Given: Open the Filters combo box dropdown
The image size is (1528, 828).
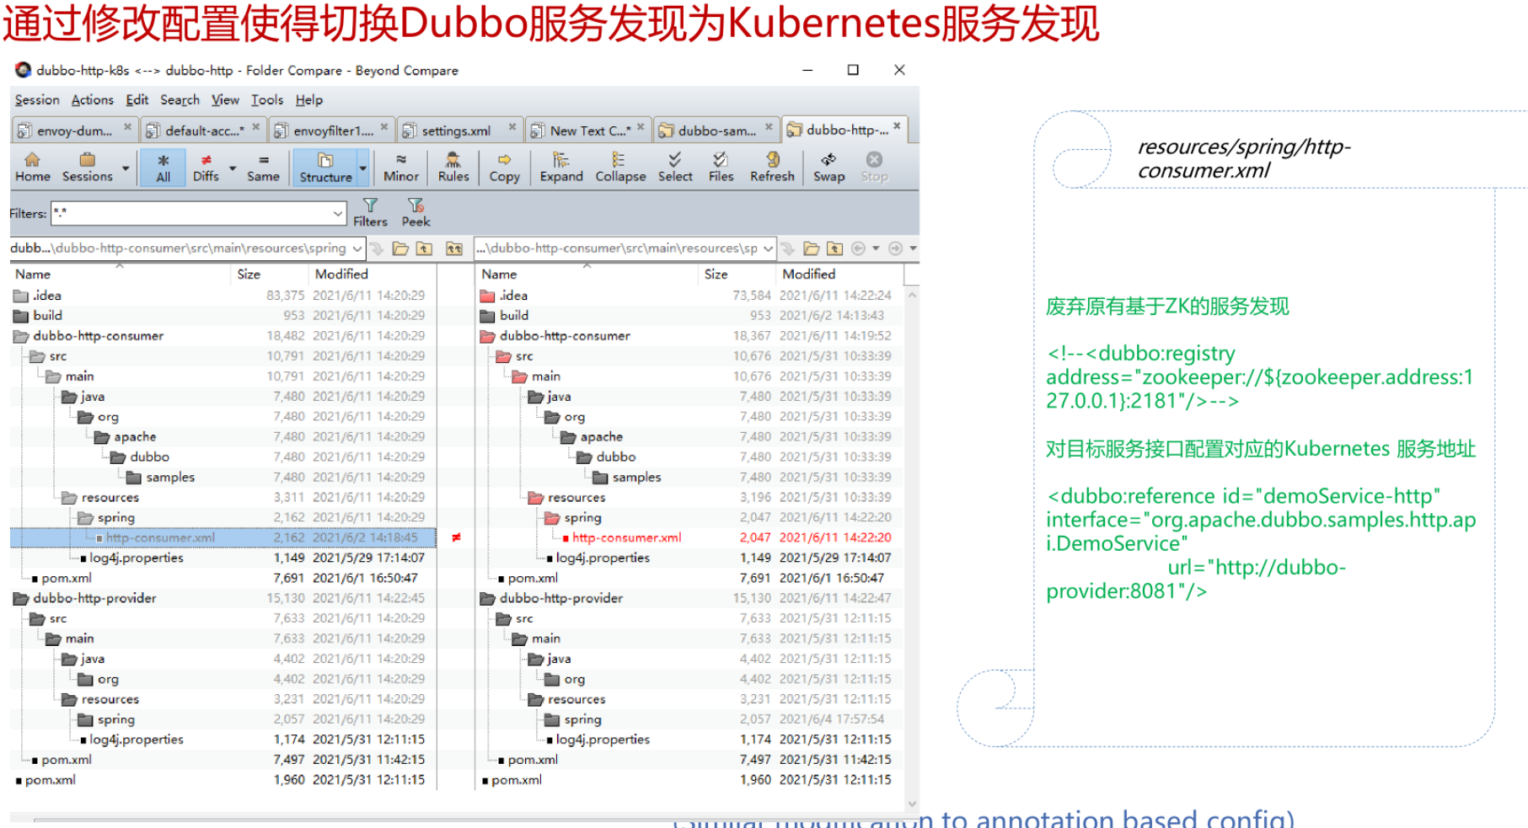Looking at the screenshot, I should click(x=338, y=214).
